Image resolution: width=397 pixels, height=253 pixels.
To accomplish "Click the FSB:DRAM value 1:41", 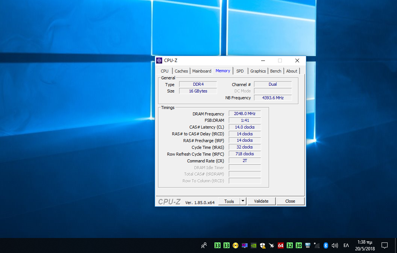I will (x=245, y=120).
